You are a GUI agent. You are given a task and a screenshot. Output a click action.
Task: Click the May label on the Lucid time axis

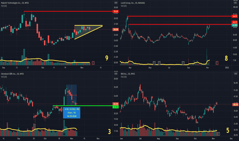pyautogui.click(x=150, y=68)
